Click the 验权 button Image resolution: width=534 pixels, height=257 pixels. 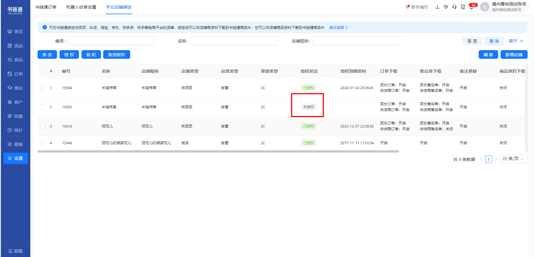pyautogui.click(x=91, y=55)
